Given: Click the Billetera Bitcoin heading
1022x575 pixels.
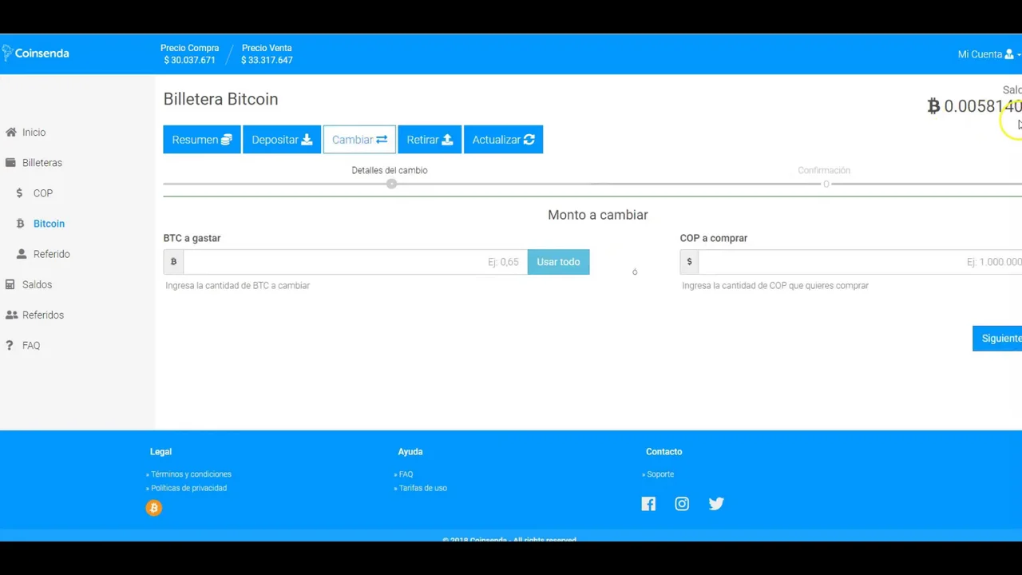Looking at the screenshot, I should [220, 99].
